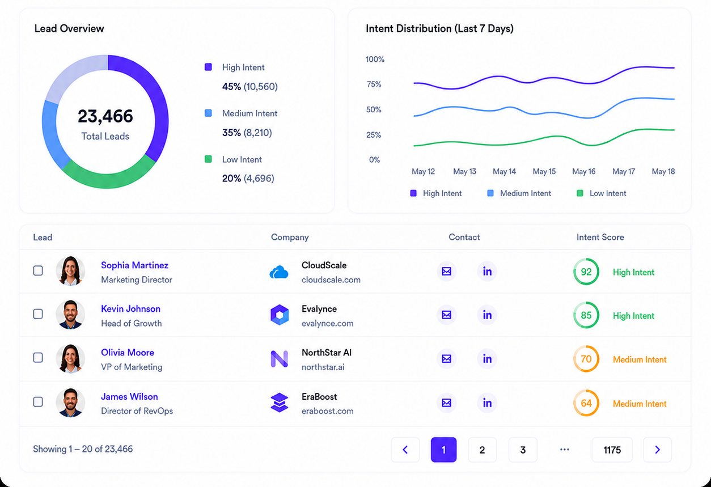Select the Kevin Johnson row checkbox
This screenshot has height=487, width=711.
[x=38, y=314]
